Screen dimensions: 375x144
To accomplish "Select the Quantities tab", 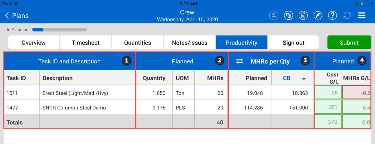I will pos(137,43).
